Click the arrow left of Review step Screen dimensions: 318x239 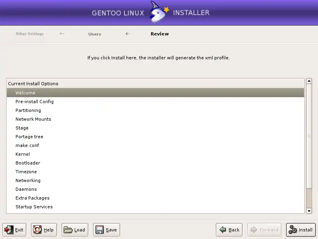coord(127,34)
